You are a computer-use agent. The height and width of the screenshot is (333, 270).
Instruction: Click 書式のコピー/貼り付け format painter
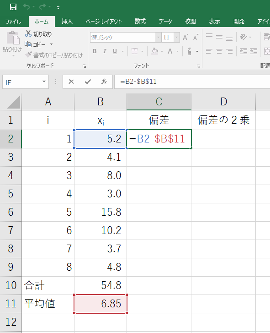point(54,55)
